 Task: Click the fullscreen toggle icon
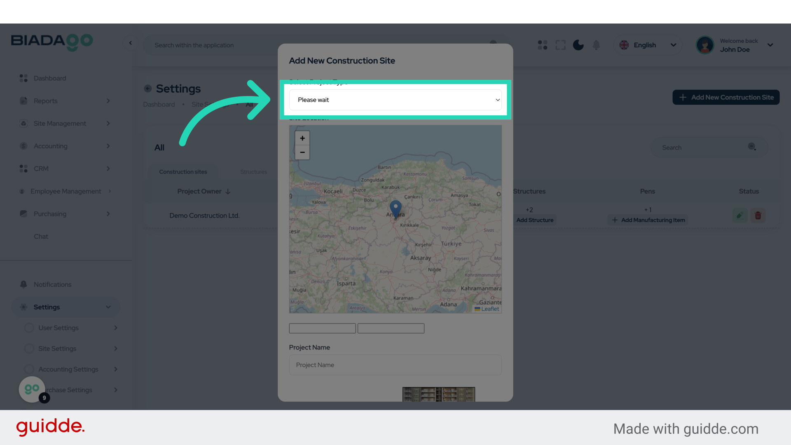tap(560, 45)
